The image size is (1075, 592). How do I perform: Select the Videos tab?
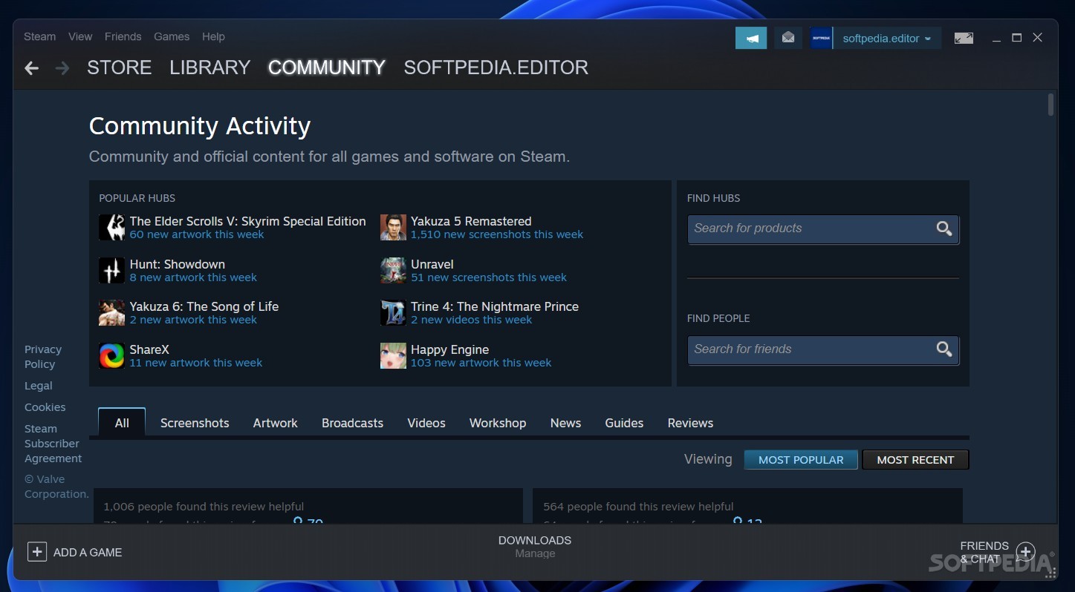426,423
